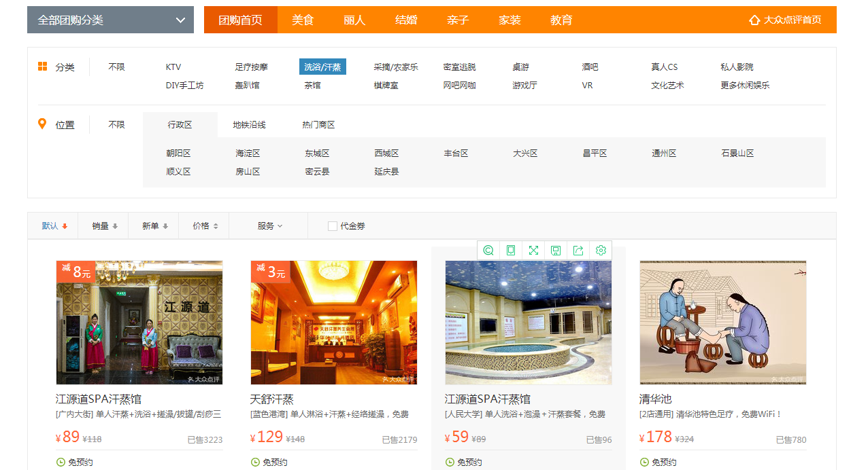This screenshot has height=470, width=851.
Task: Click the 减3元 discount badge on the 天舒汗蒸 deal
Action: click(270, 272)
